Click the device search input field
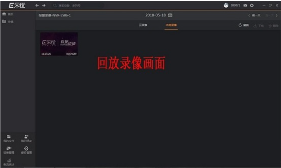Screen dimensions: 281x168 (x=77, y=5)
